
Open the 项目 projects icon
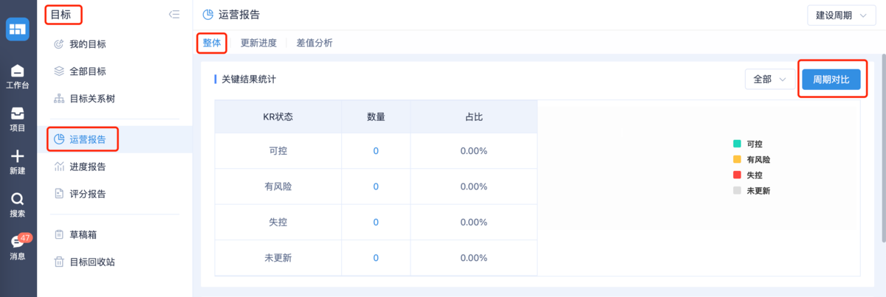click(18, 119)
